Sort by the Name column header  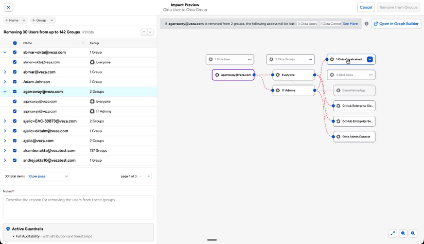click(x=28, y=43)
